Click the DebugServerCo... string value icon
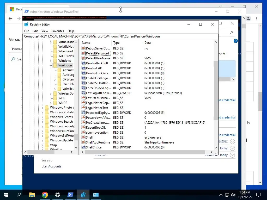Image resolution: width=267 pixels, height=200 pixels. point(83,48)
